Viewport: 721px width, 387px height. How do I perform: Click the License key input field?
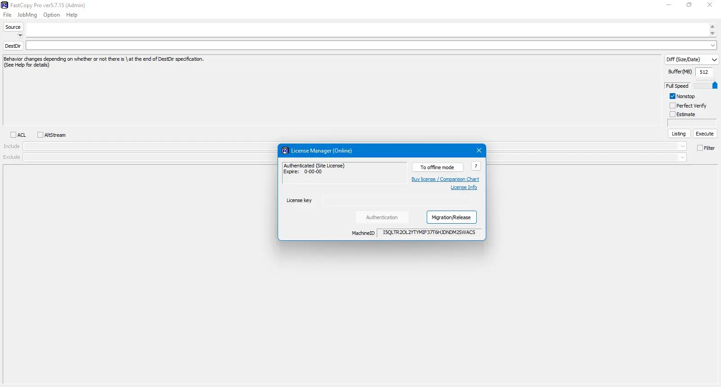397,201
